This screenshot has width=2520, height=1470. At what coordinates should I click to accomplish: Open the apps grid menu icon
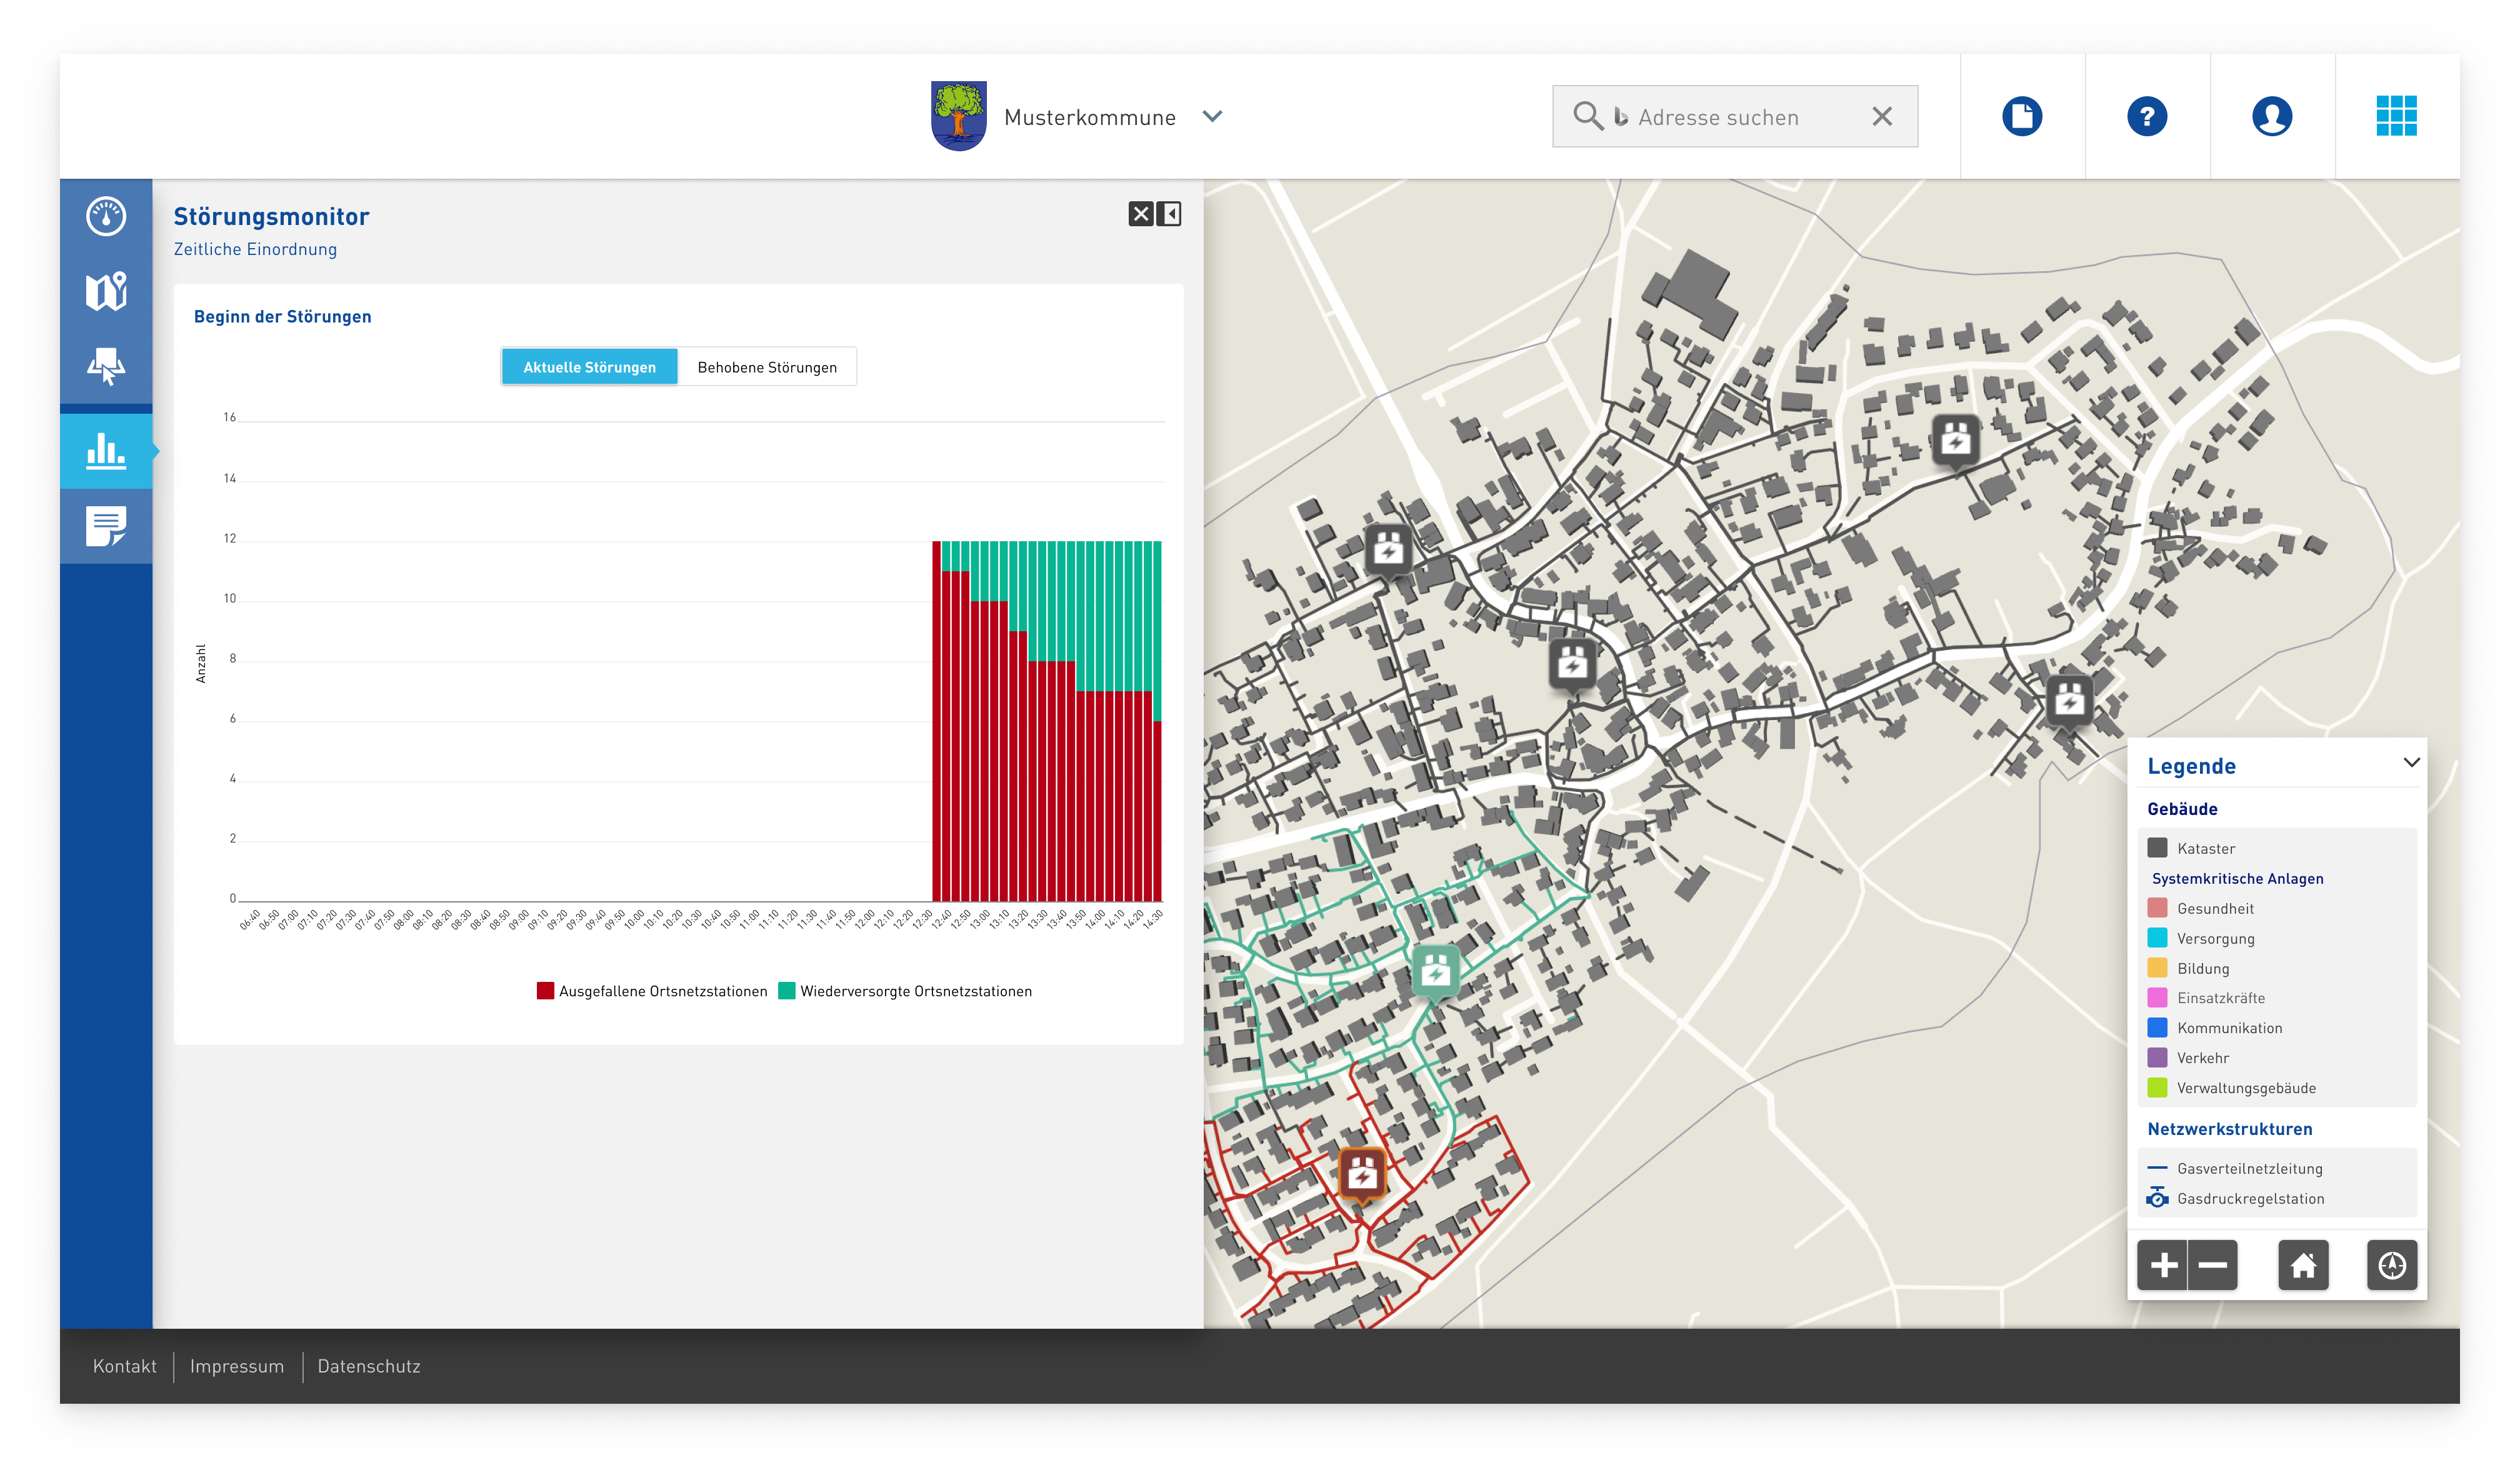pyautogui.click(x=2396, y=116)
